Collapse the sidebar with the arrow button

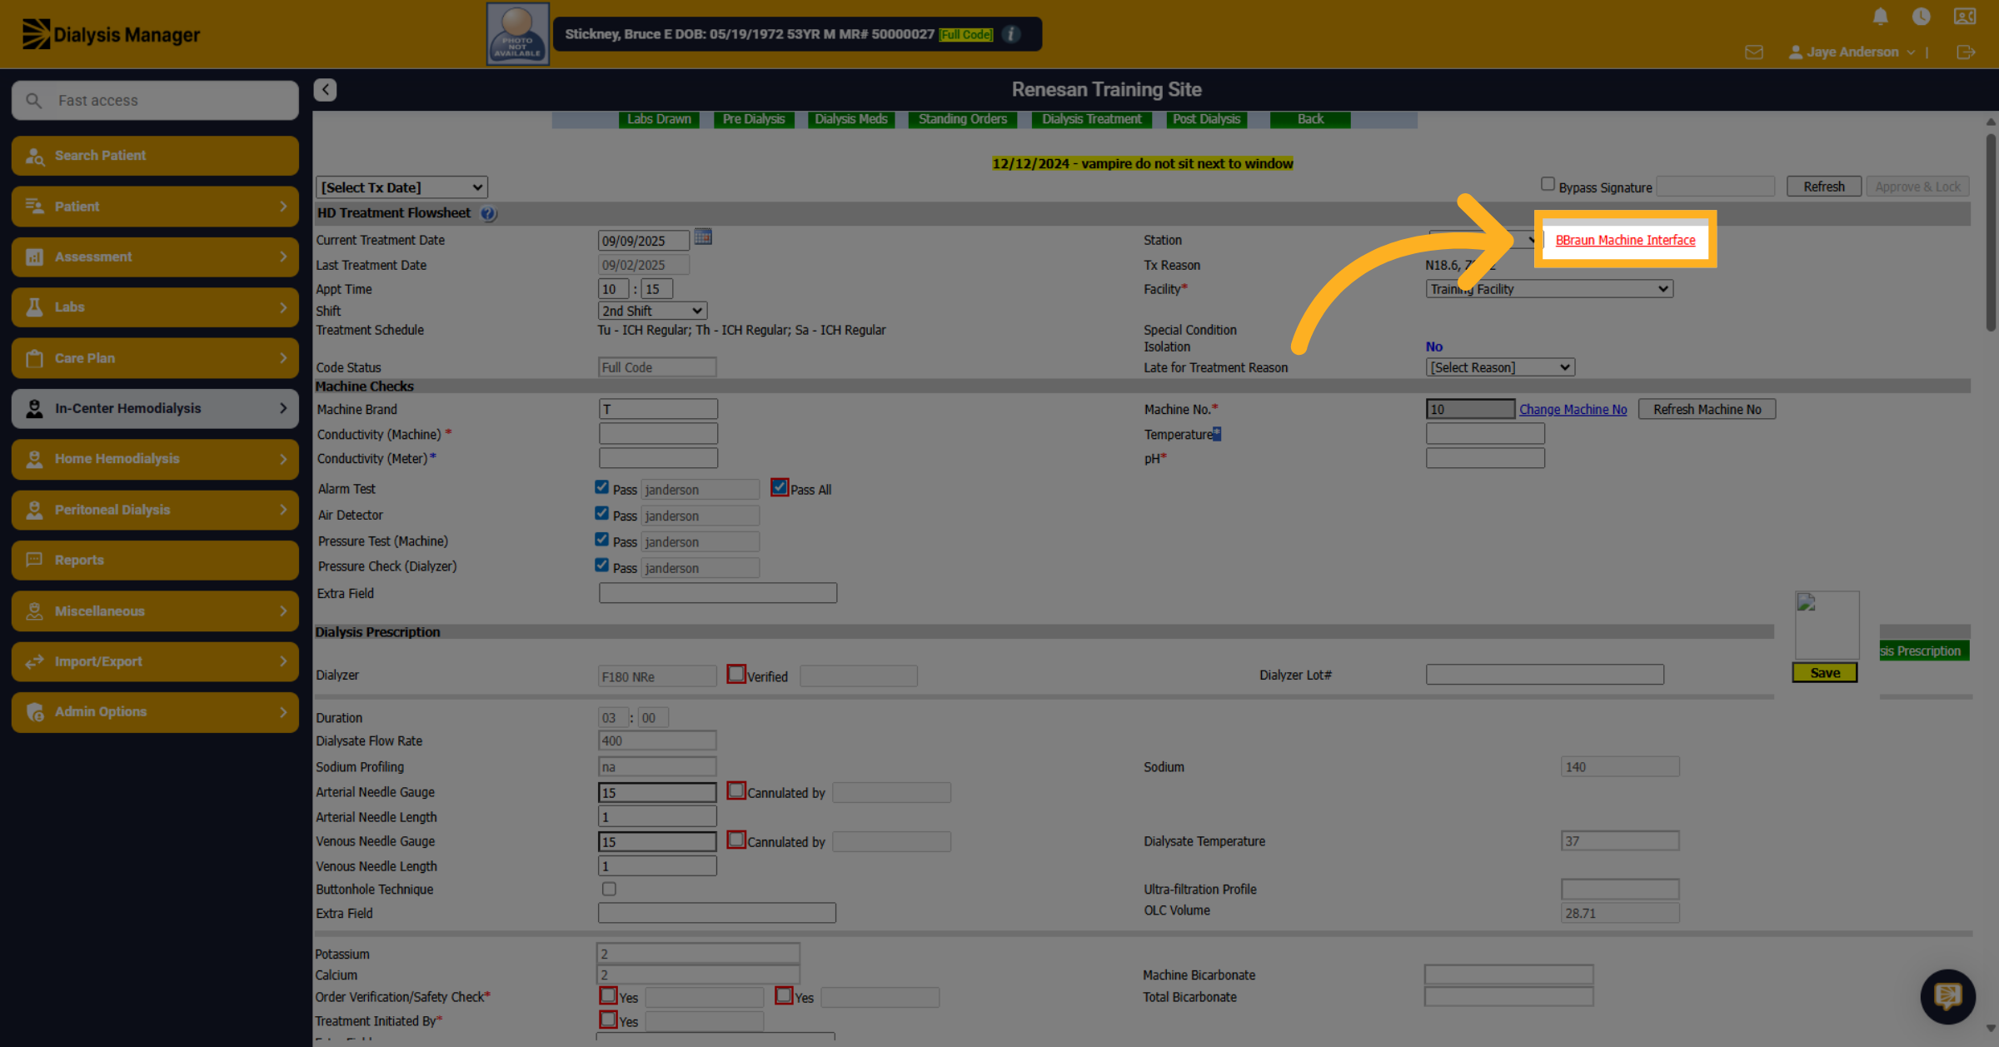click(x=326, y=90)
